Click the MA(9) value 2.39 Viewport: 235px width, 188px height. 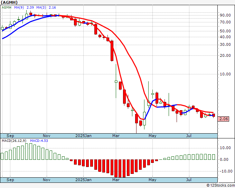30,7
